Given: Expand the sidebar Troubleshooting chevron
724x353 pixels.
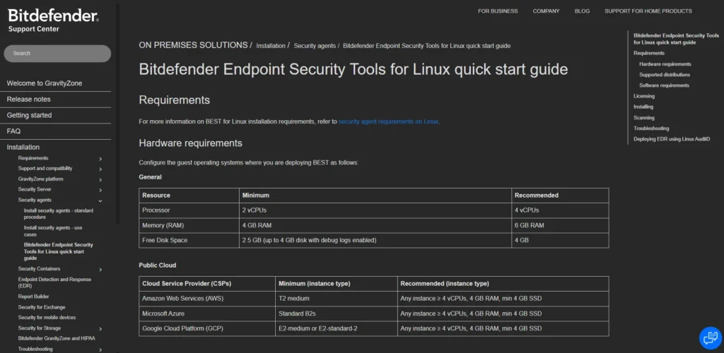Looking at the screenshot, I should pyautogui.click(x=100, y=349).
